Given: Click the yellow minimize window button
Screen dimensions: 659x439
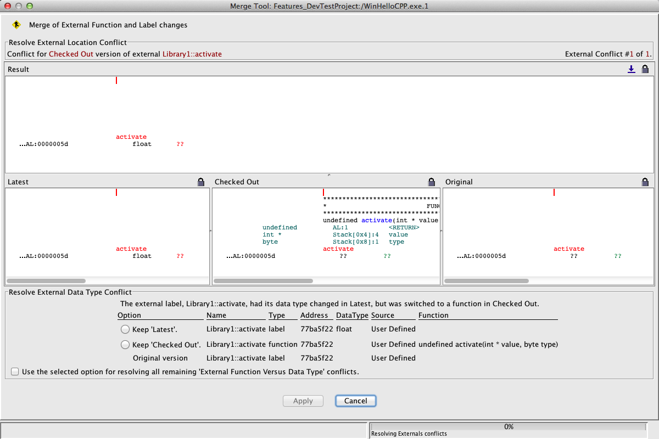Looking at the screenshot, I should 19,6.
